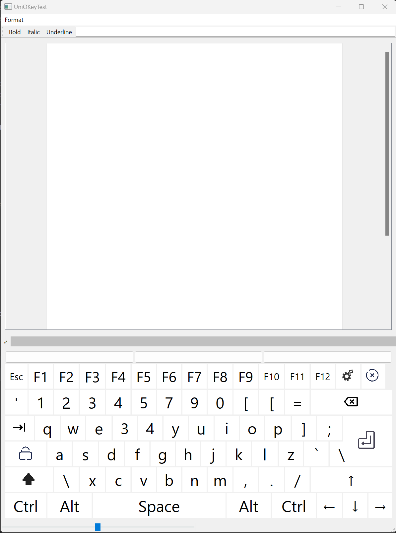Tap the up arrow key
396x533 pixels.
click(351, 480)
